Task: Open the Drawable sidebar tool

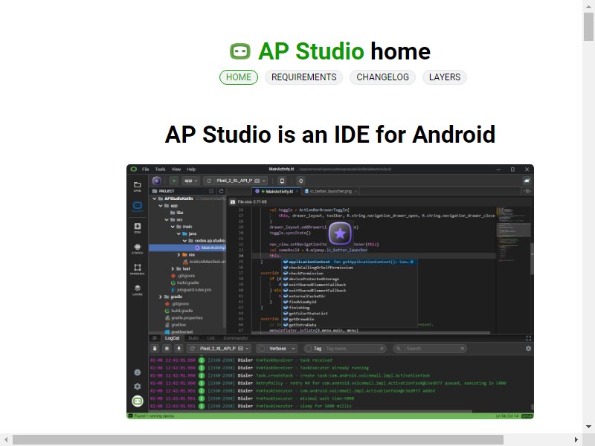Action: tap(138, 269)
